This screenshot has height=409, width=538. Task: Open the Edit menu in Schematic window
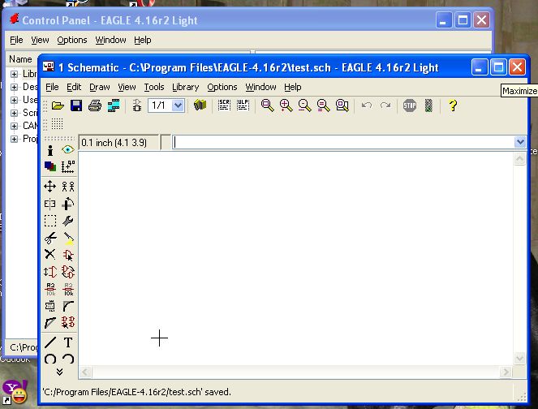coord(74,87)
